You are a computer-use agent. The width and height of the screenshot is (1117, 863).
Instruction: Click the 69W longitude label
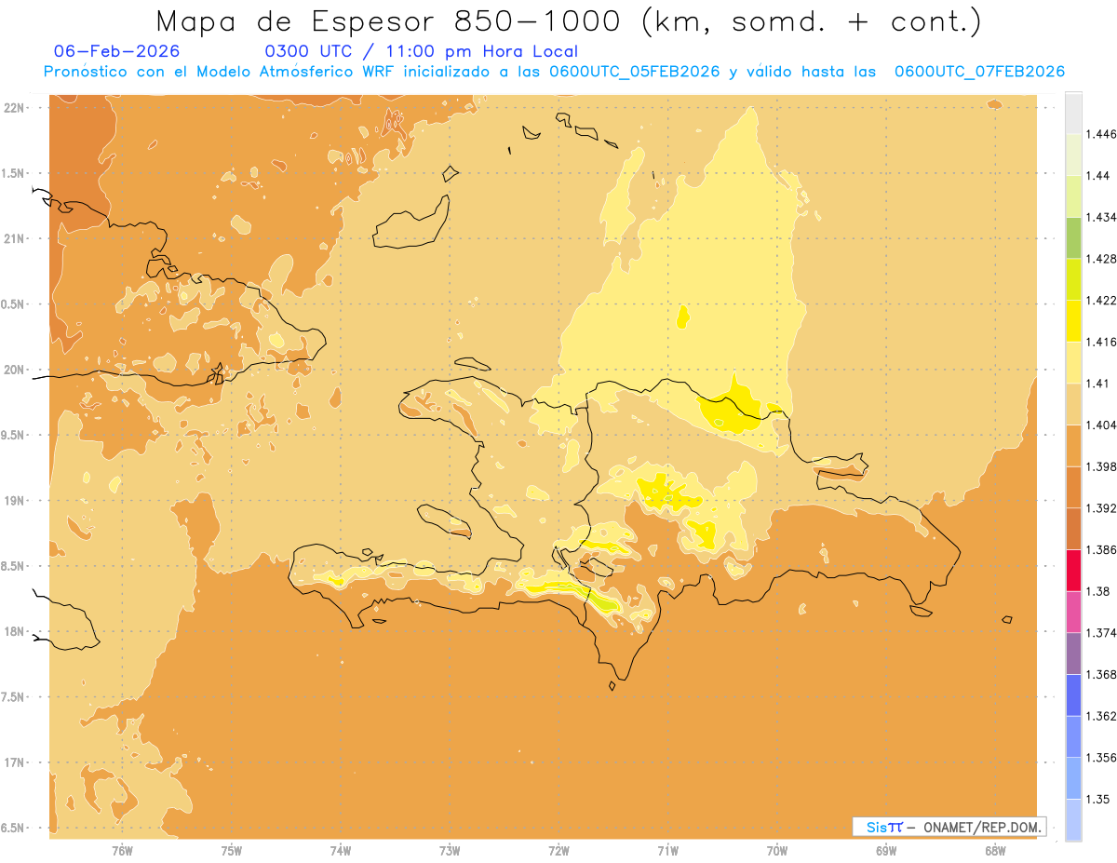tap(886, 851)
